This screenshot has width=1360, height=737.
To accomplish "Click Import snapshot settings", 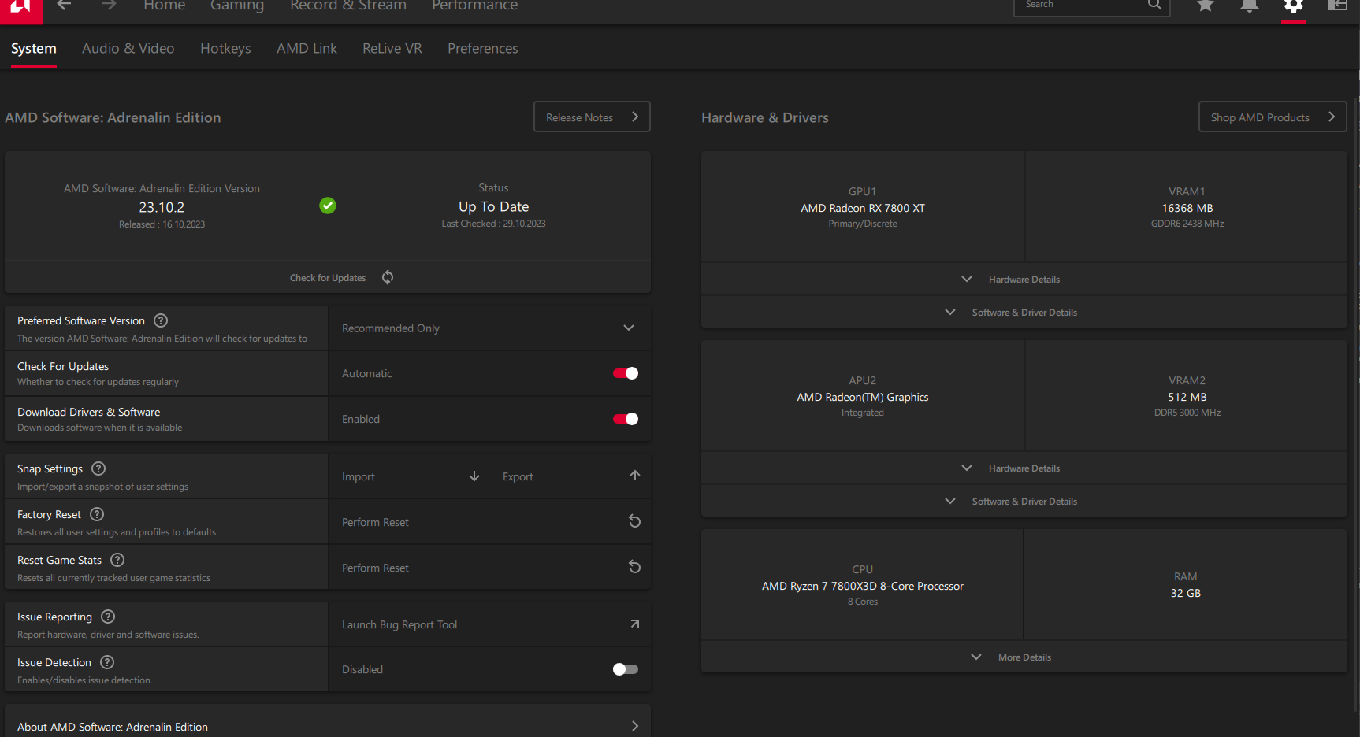I will (411, 476).
